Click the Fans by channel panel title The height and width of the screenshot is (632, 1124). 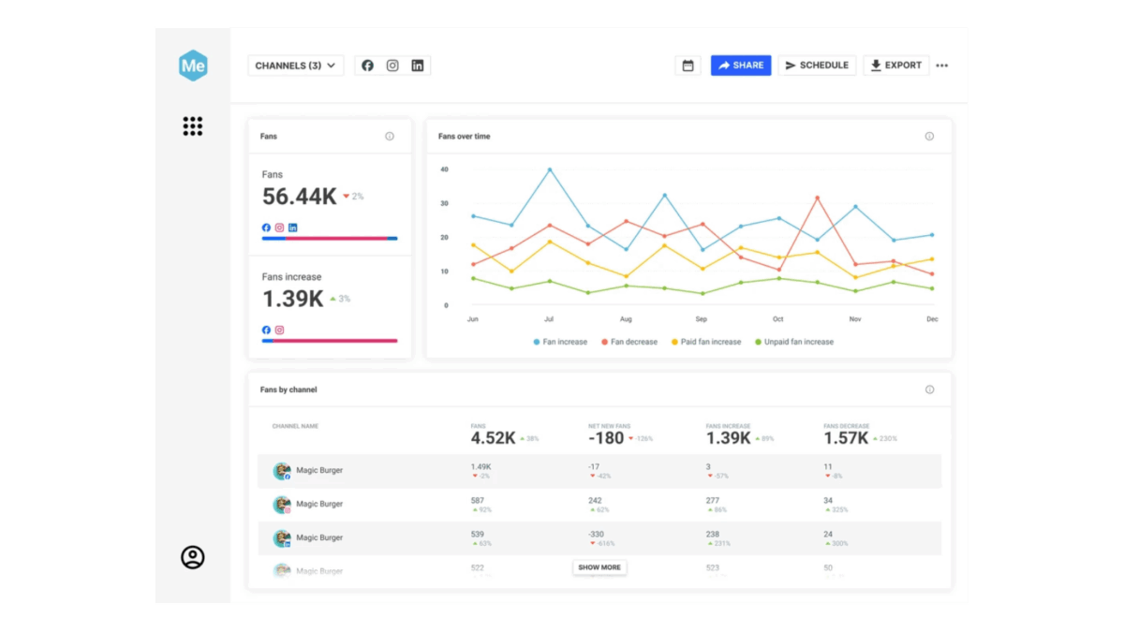[288, 389]
